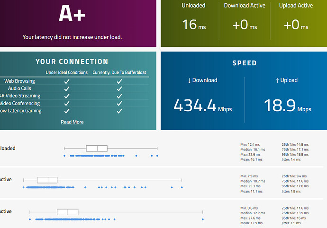
Task: Click 'Median: 16.1 ms' in Unloaded stats
Action: tap(253, 149)
